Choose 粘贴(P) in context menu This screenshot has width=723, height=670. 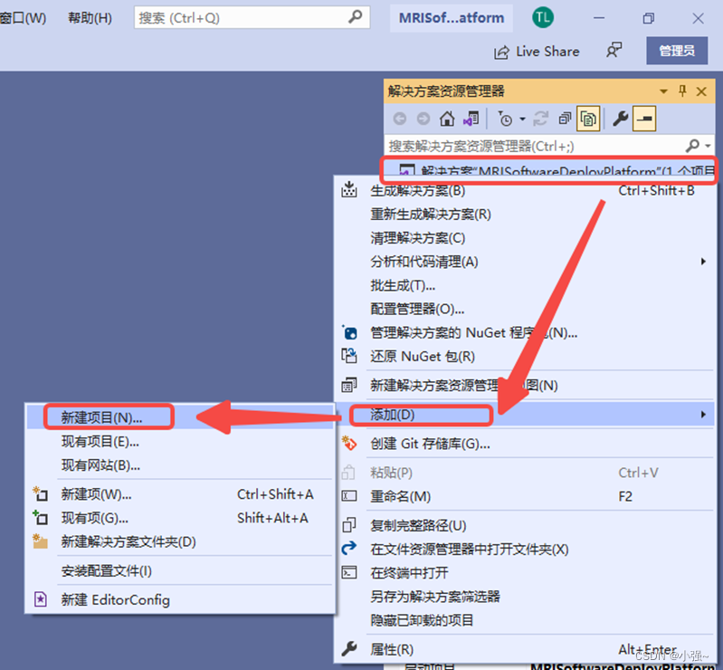pos(526,473)
